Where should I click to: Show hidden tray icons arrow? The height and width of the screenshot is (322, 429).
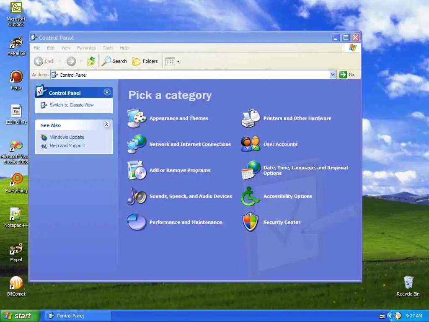coord(390,316)
